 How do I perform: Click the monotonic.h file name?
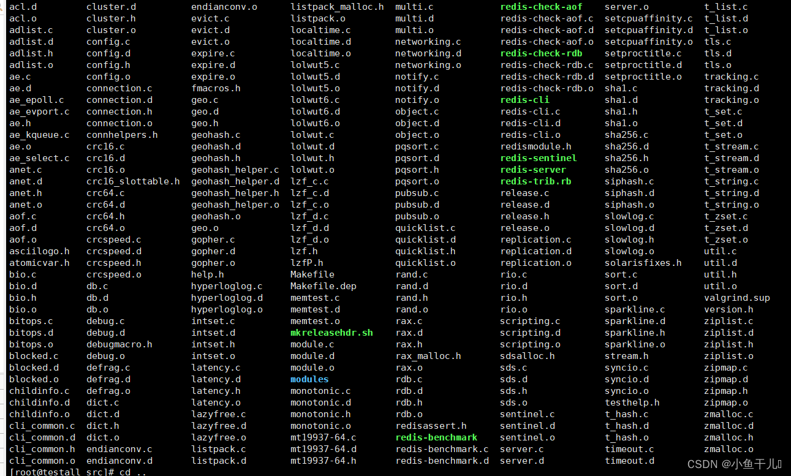320,414
